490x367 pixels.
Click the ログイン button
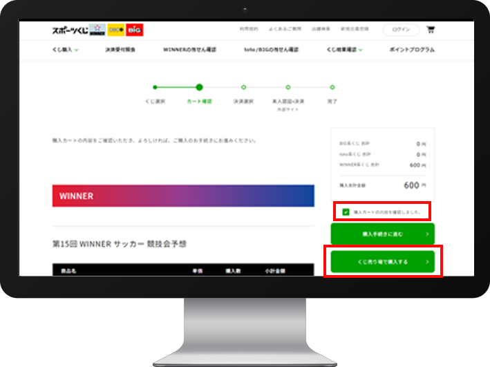coord(401,30)
